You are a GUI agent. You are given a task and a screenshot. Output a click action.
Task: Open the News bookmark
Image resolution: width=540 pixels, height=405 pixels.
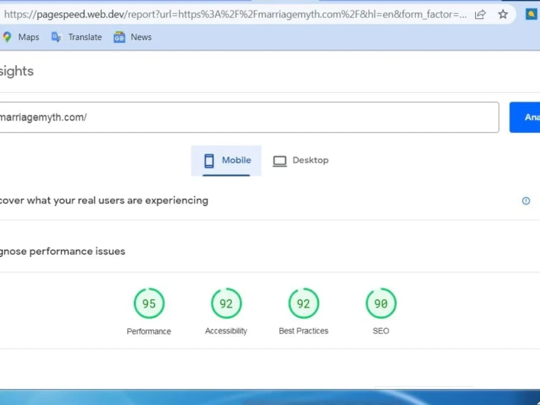133,37
